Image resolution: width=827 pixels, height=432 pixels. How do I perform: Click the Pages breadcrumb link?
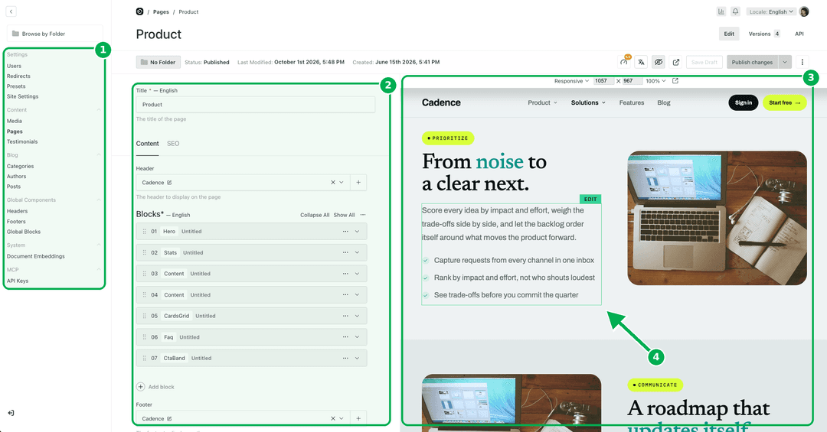(x=161, y=11)
